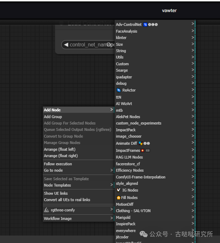Screen dimensions: 220x243
Task: Click the Animate Diff masks icon
Action: [140, 143]
